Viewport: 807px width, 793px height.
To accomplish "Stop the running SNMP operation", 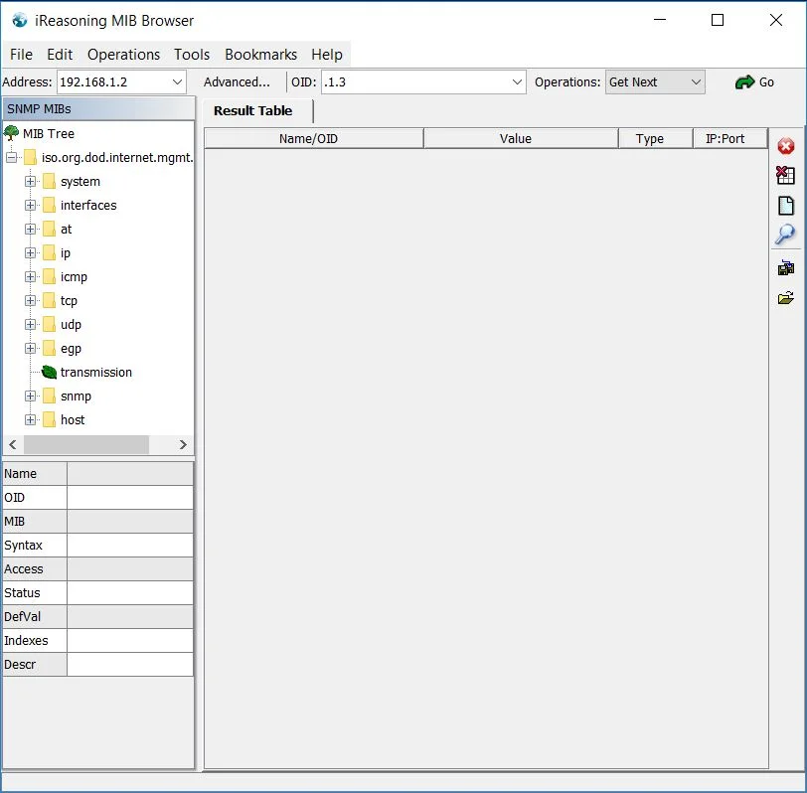I will point(787,145).
